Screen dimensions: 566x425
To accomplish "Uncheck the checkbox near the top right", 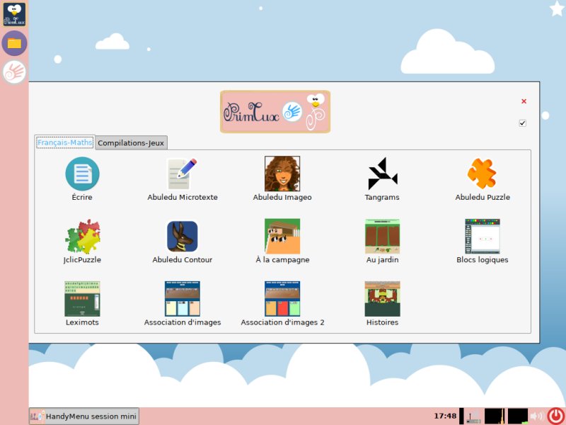I will coord(522,123).
